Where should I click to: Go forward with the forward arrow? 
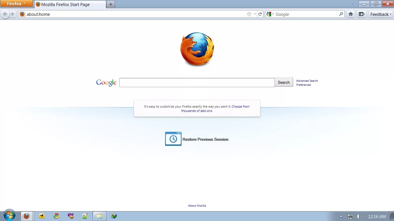click(x=12, y=14)
